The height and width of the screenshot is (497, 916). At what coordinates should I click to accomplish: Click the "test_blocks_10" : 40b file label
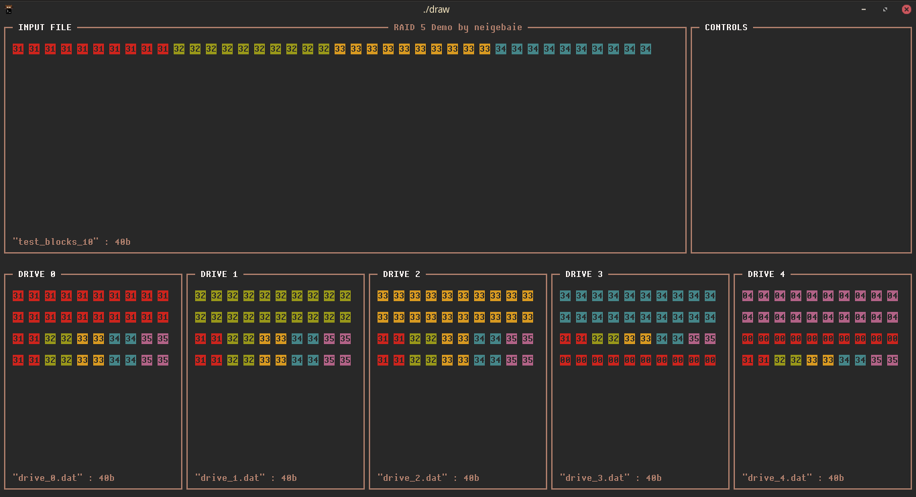coord(72,241)
